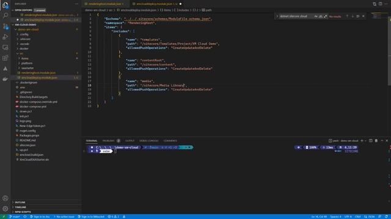The image size is (391, 219).
Task: Open Packages.props in the explorer
Action: pyautogui.click(x=29, y=136)
